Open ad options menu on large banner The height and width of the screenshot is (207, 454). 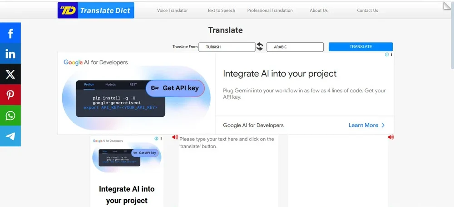click(391, 54)
